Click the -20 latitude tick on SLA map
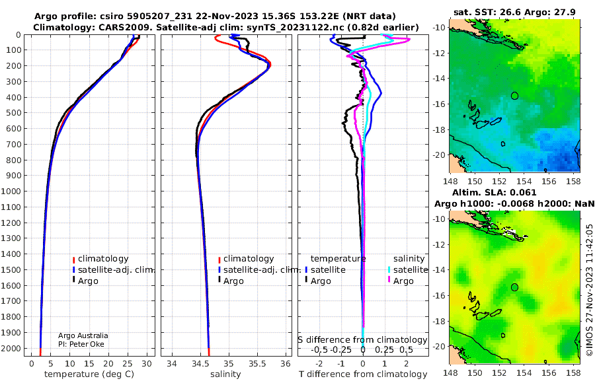This screenshot has width=595, height=383. tap(439, 347)
